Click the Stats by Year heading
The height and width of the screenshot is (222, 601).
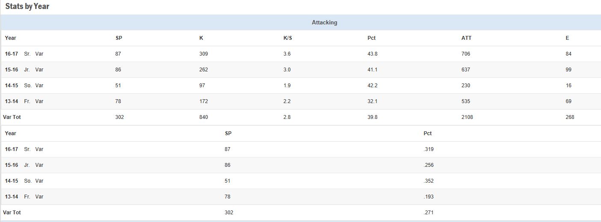[x=27, y=6]
